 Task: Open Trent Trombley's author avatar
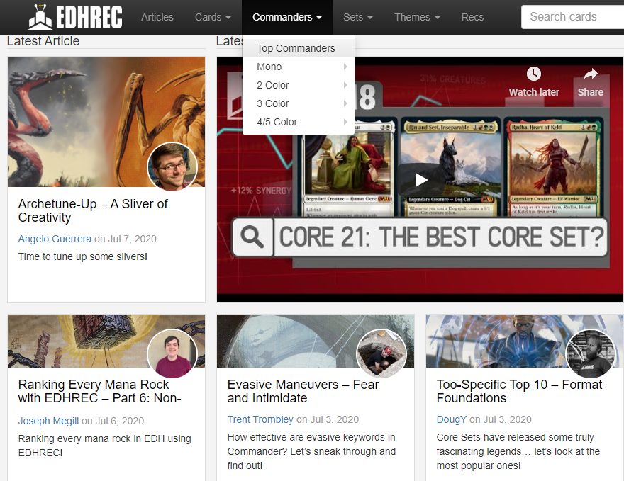(x=381, y=353)
